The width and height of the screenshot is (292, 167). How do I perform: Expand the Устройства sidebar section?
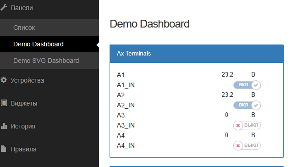50,80
